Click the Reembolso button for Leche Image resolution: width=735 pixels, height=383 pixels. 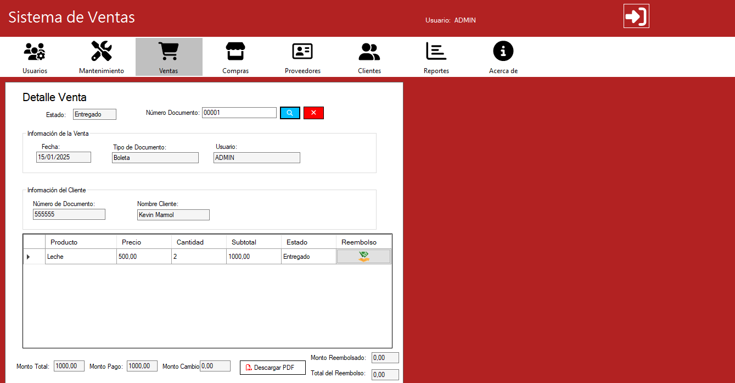(363, 257)
